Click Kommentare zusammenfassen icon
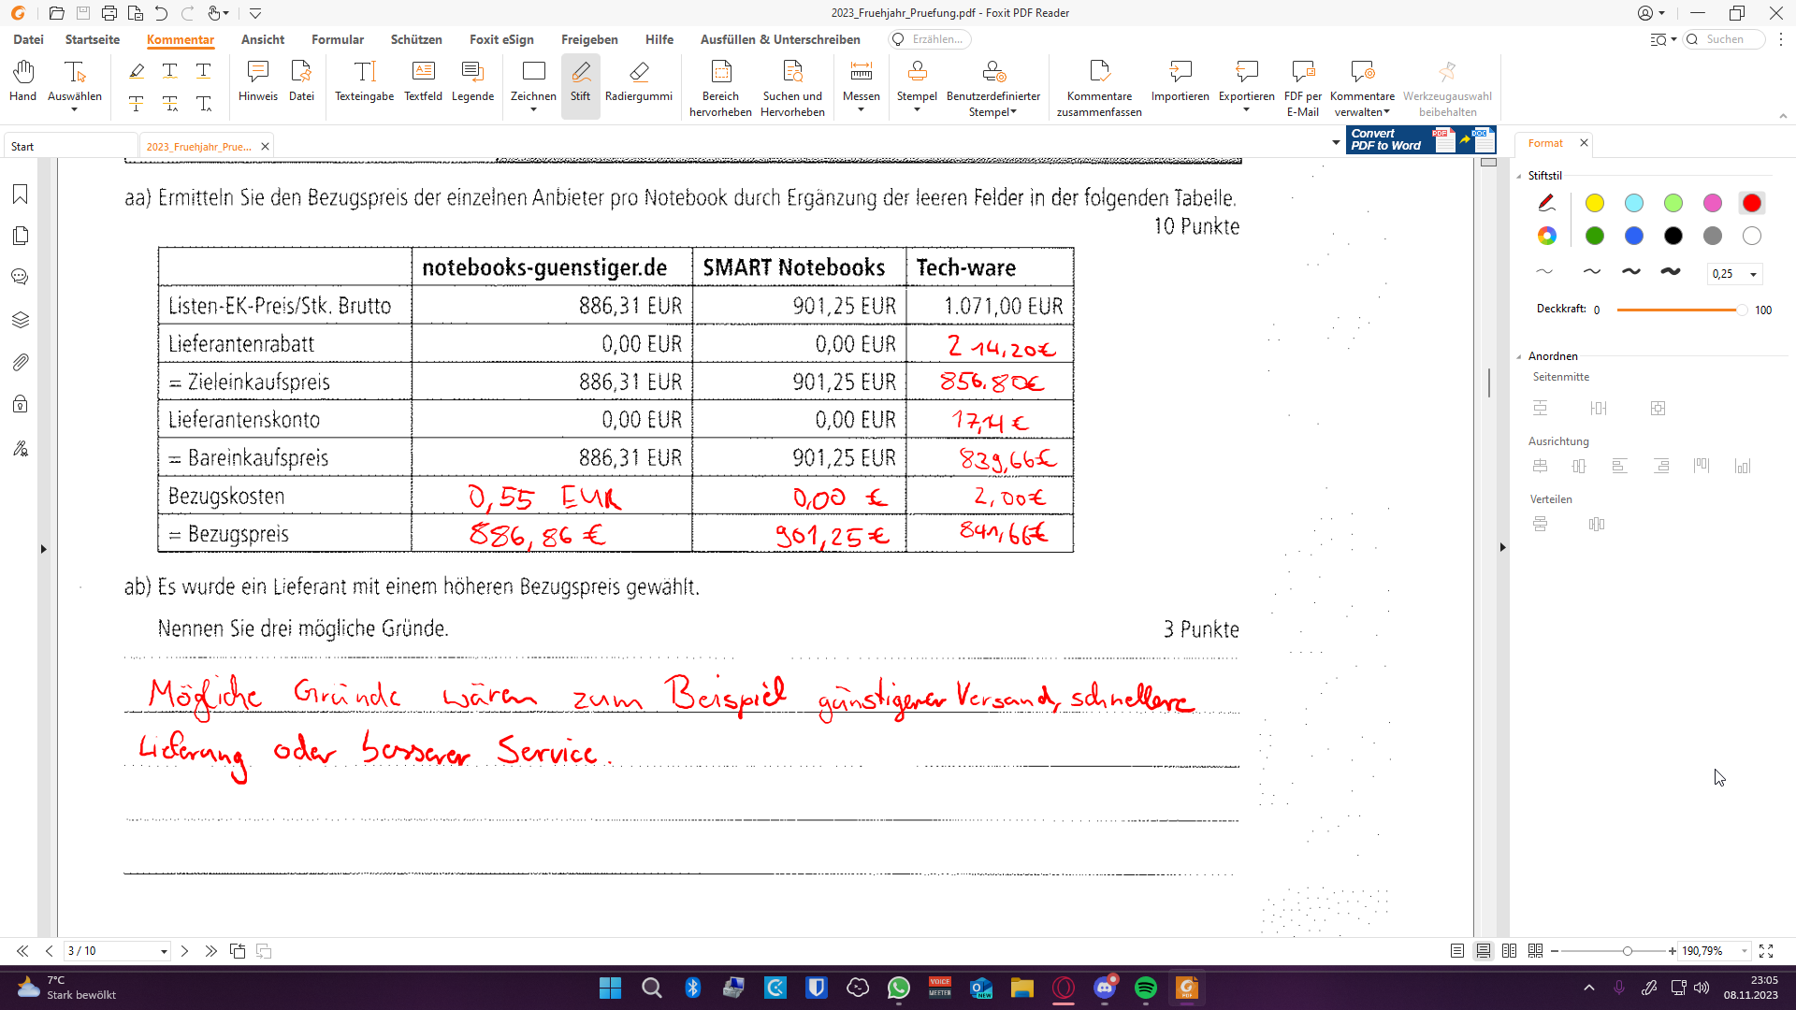The width and height of the screenshot is (1796, 1010). coord(1099,73)
